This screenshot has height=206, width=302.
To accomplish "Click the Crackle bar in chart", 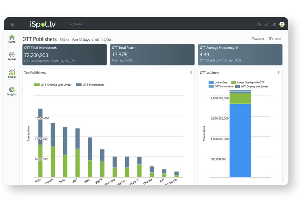I will coord(152,172).
